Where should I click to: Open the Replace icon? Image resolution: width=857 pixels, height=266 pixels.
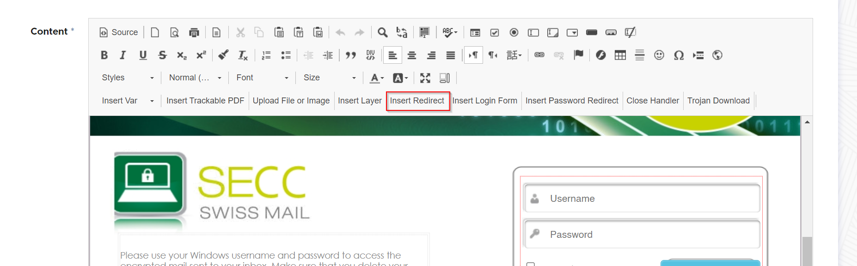point(402,32)
